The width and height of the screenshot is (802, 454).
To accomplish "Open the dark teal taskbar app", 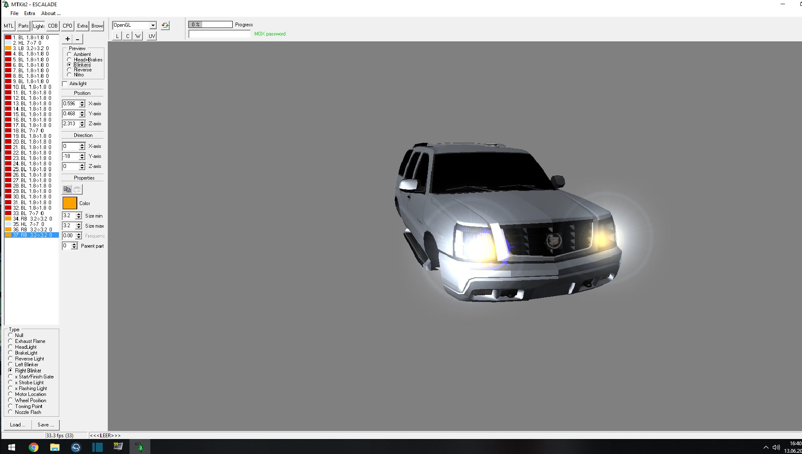I will click(x=97, y=447).
